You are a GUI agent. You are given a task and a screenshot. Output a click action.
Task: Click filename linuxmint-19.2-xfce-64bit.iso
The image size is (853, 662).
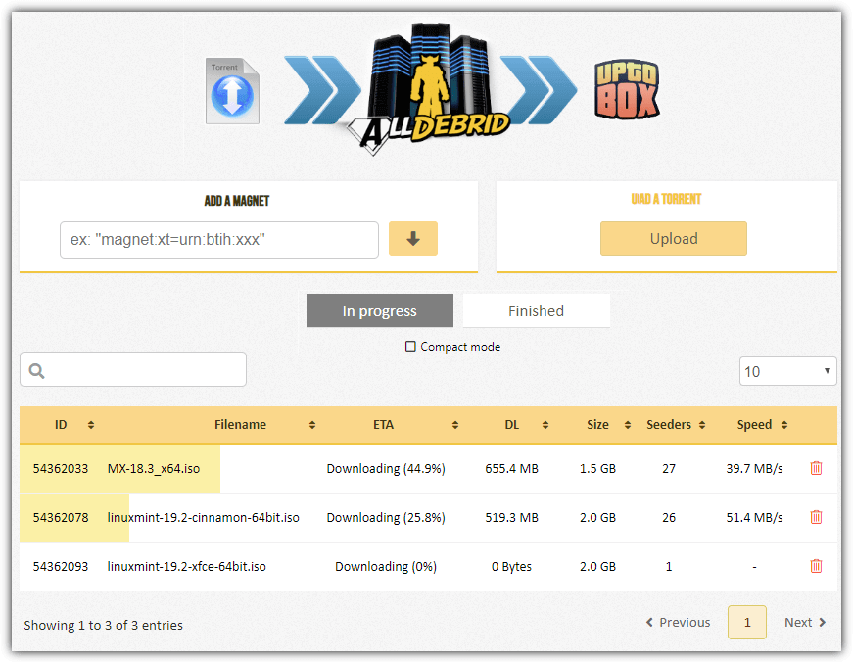(x=187, y=566)
